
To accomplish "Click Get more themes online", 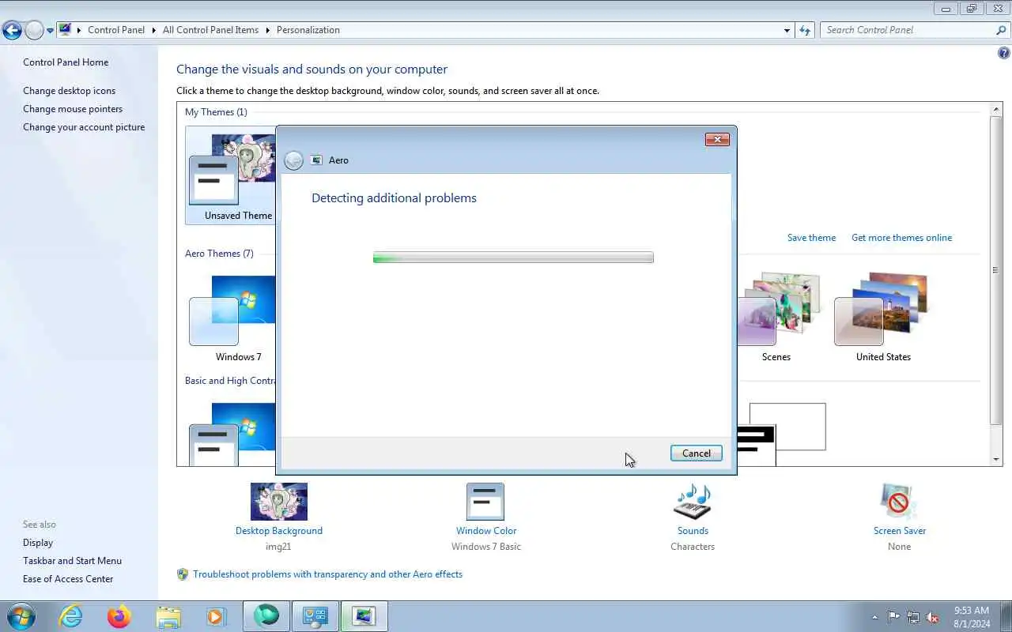I will pos(901,238).
